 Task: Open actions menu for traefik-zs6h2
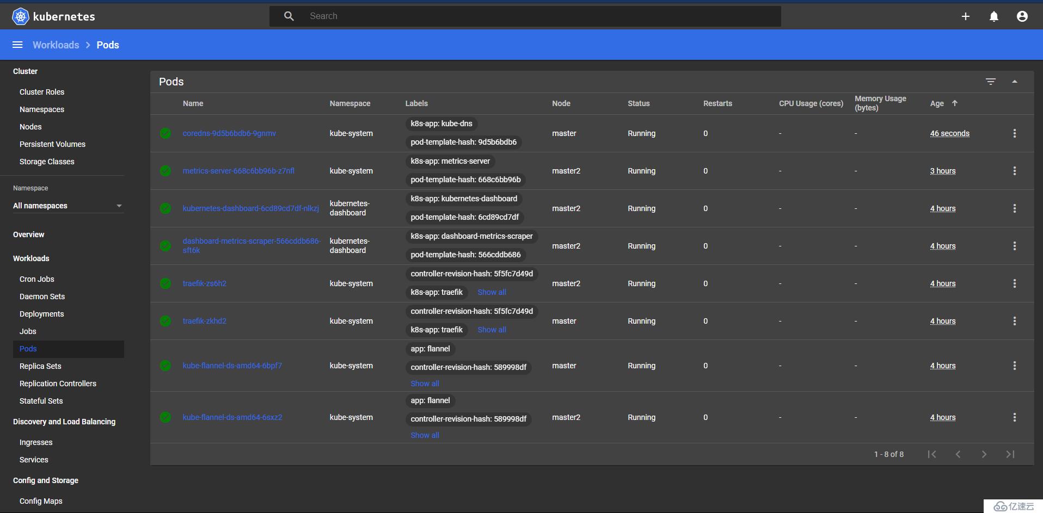coord(1015,283)
